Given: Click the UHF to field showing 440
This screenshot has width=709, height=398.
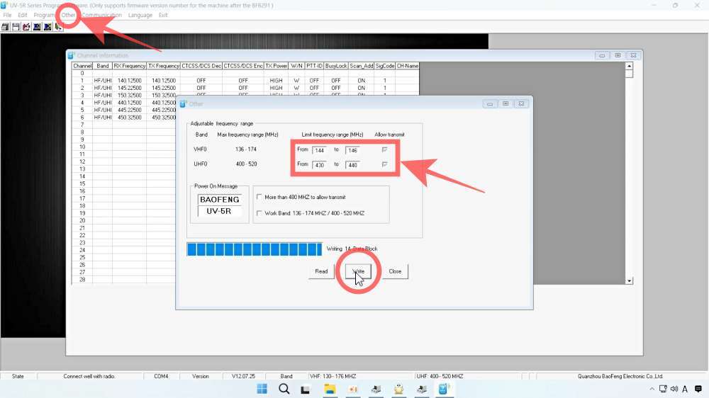Looking at the screenshot, I should [x=352, y=165].
